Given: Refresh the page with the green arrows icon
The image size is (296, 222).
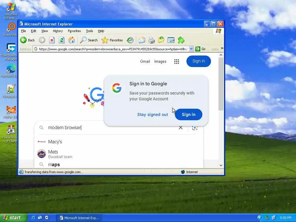Looking at the screenshot, I should pos(62,40).
